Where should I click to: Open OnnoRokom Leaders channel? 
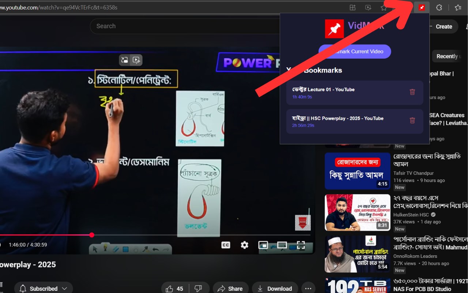point(415,256)
